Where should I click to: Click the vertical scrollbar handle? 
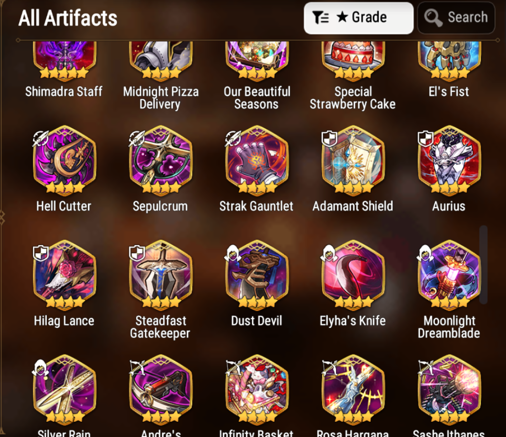click(x=483, y=265)
